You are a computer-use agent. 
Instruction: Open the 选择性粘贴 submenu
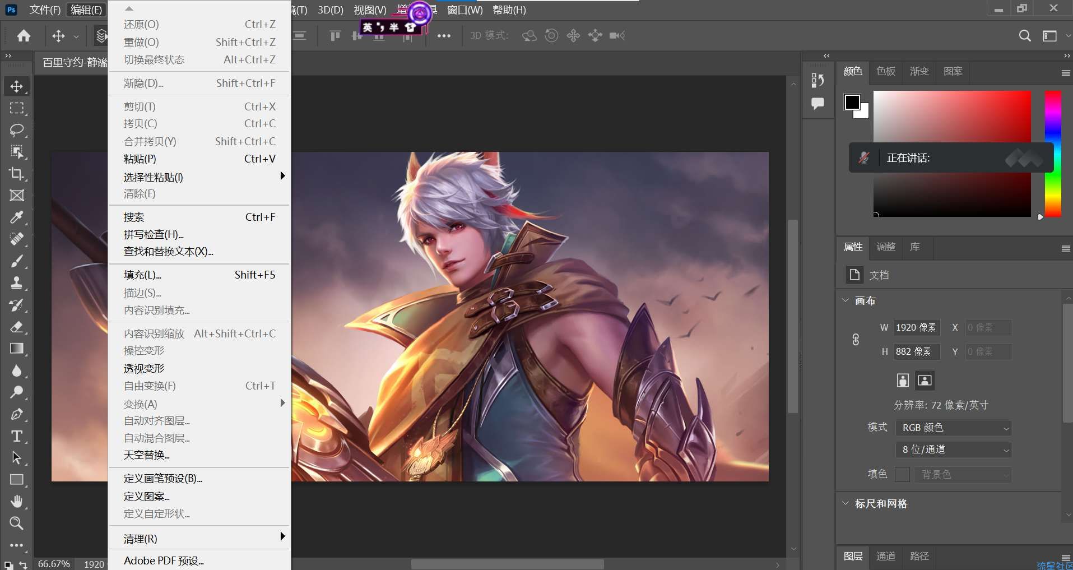[199, 177]
